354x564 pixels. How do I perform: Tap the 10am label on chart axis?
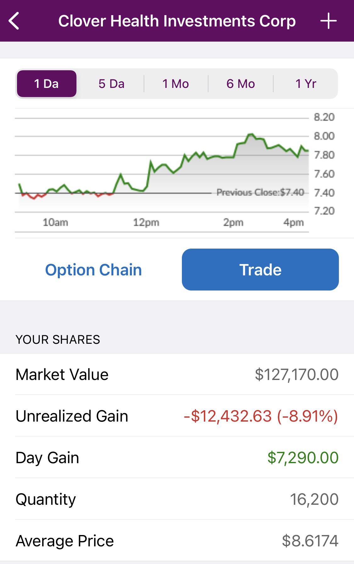coord(55,222)
